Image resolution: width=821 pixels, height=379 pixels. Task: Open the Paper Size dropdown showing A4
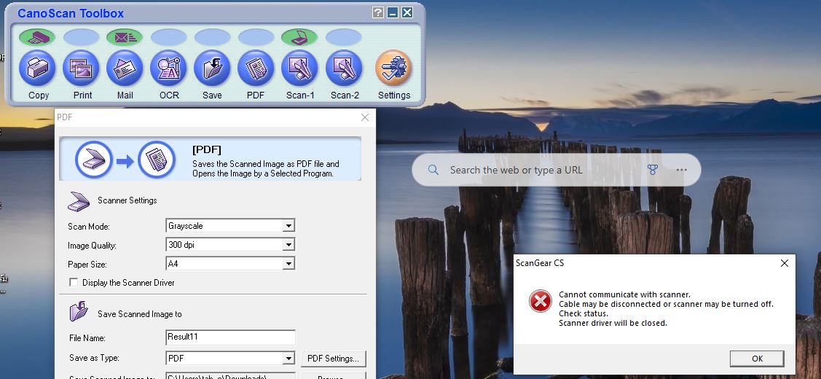230,264
